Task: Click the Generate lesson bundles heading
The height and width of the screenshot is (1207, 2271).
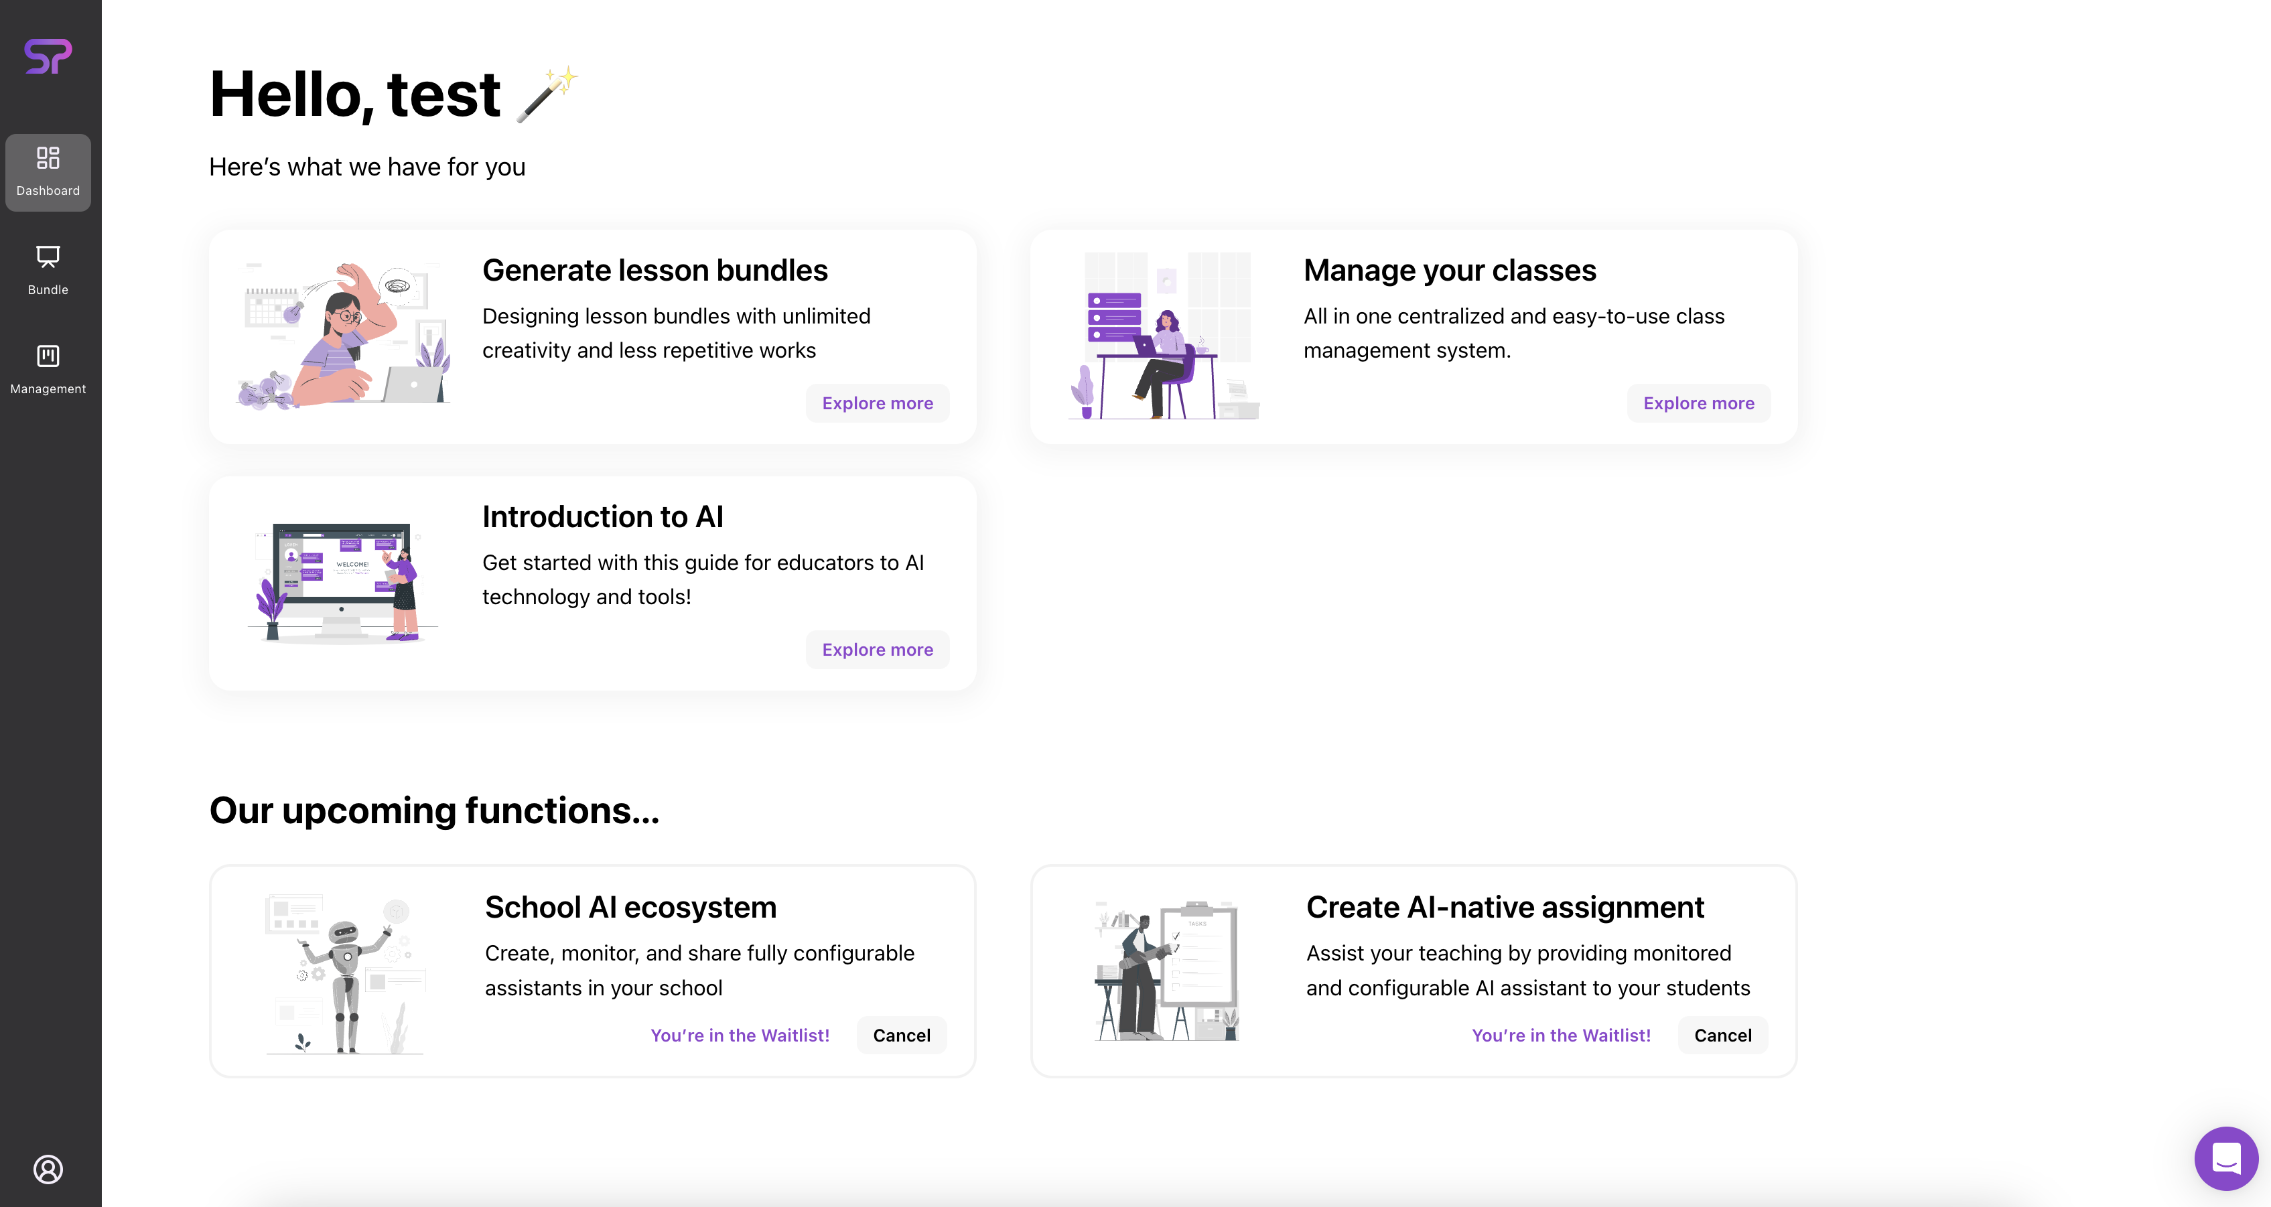Action: 654,270
